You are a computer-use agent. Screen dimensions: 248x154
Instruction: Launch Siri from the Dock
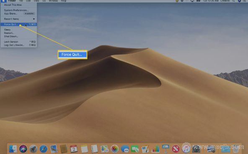click(x=23, y=149)
